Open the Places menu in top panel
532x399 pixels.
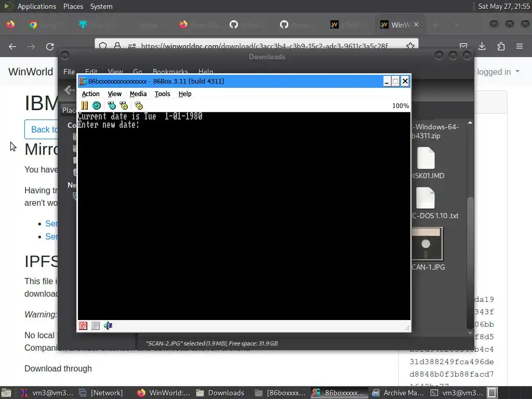73,6
